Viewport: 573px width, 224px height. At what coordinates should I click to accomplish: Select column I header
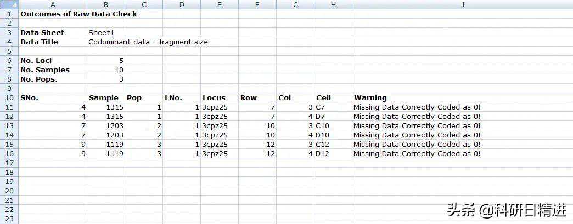coord(462,5)
